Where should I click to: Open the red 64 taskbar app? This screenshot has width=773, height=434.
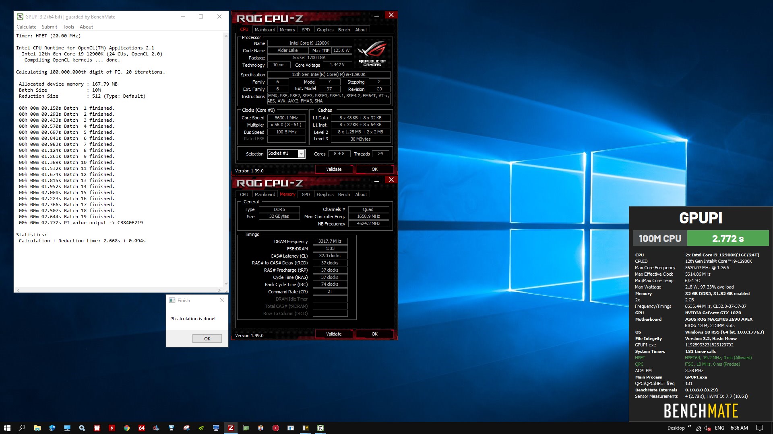point(141,428)
